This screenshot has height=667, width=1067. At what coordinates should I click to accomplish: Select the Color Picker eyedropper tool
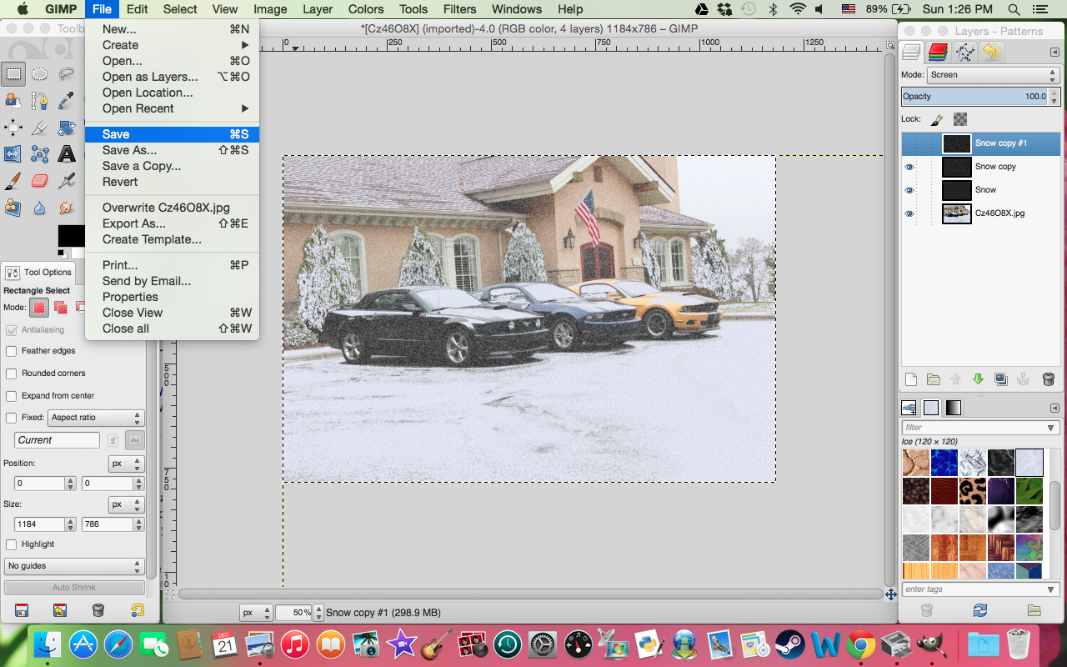click(x=67, y=100)
